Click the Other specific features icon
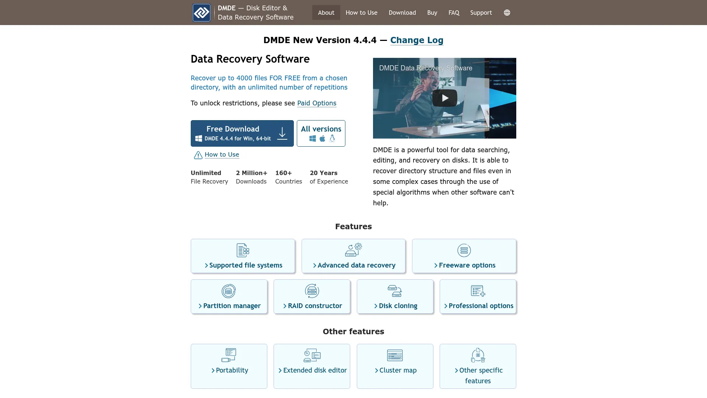Screen dimensions: 707x398 (478, 355)
